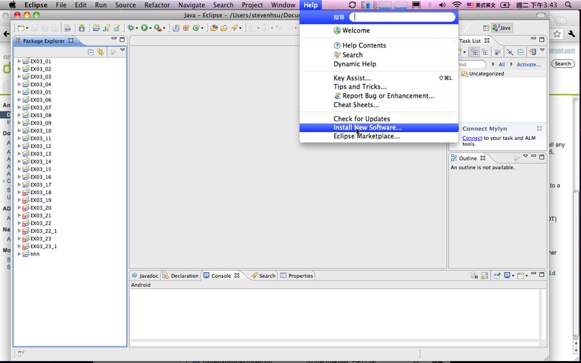Click the Task List Find field
581x363 pixels.
471,65
